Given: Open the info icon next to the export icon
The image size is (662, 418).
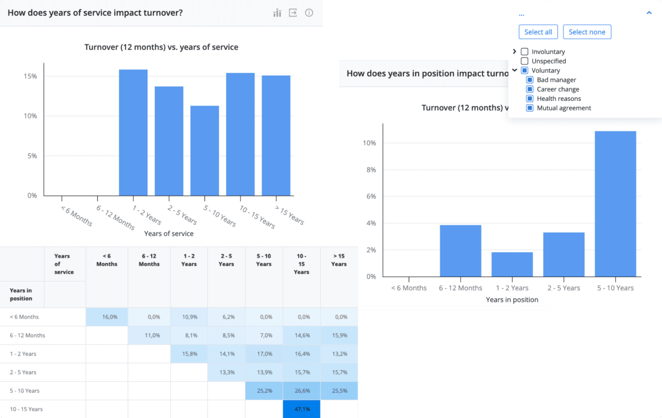Looking at the screenshot, I should pos(308,13).
